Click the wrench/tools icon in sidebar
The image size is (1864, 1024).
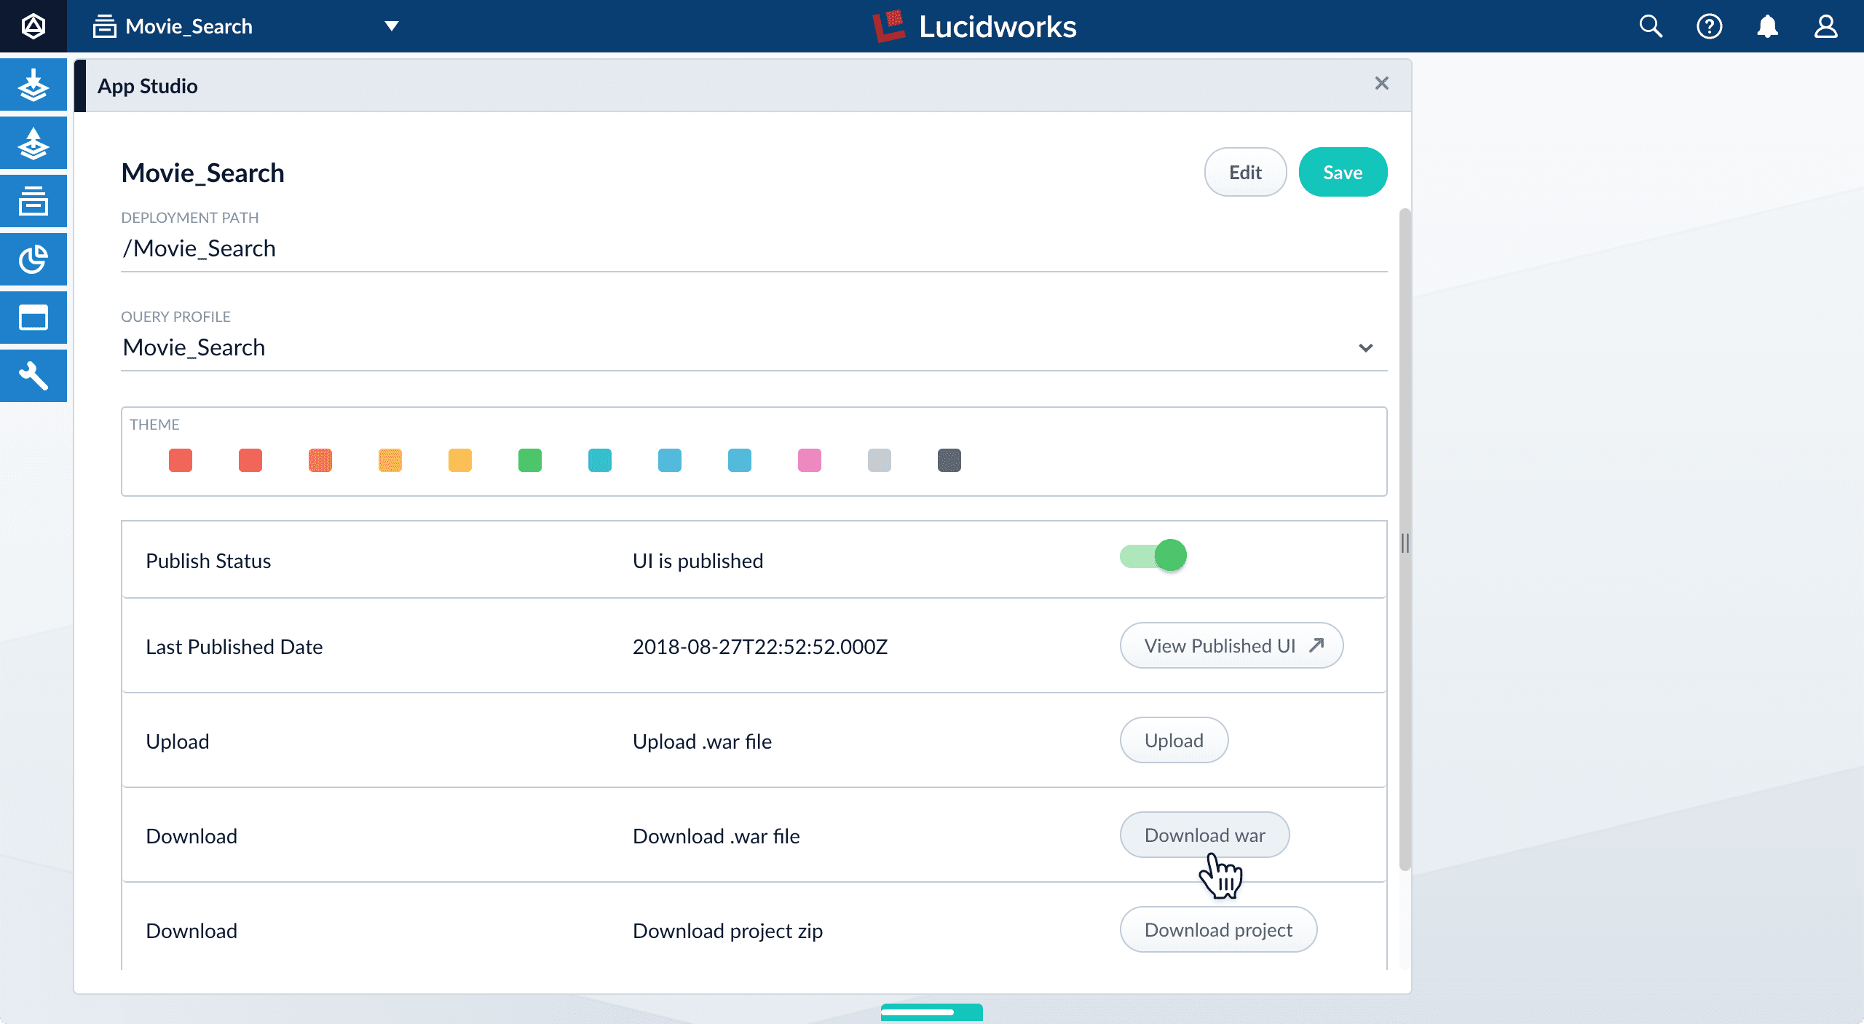(33, 376)
